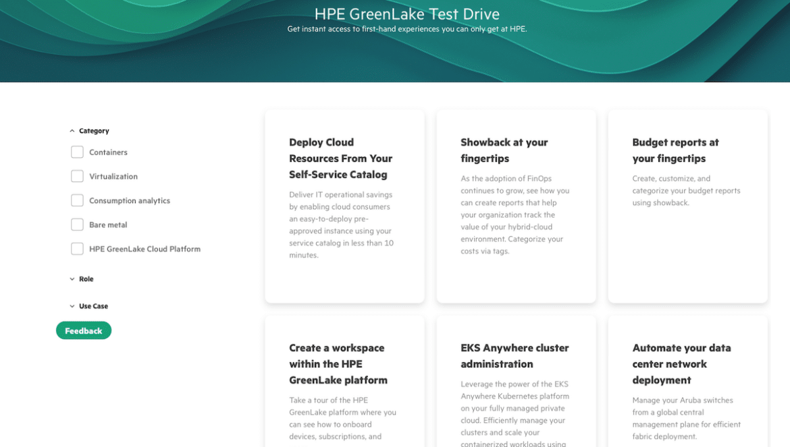Check the Containers category checkbox
This screenshot has height=447, width=790.
[x=77, y=152]
